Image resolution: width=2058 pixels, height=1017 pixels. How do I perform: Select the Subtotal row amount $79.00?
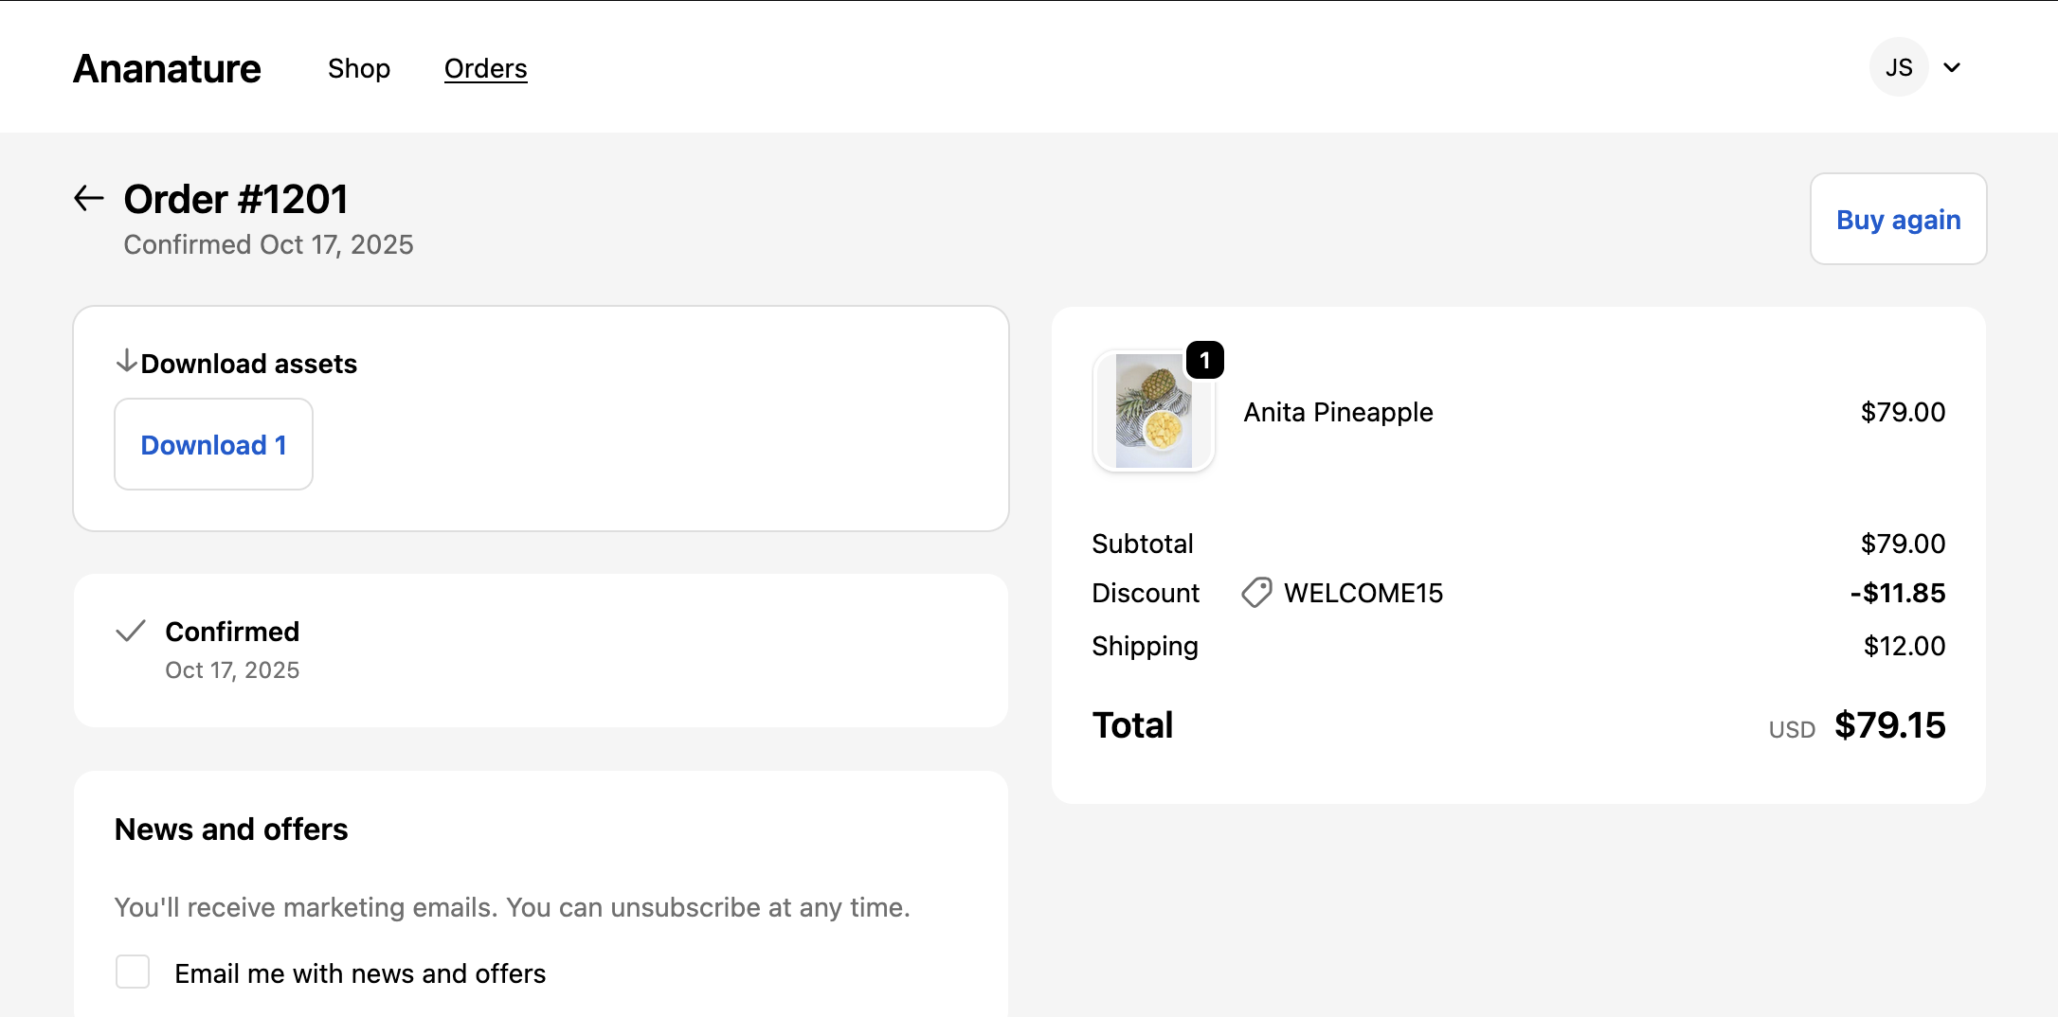(x=1902, y=543)
